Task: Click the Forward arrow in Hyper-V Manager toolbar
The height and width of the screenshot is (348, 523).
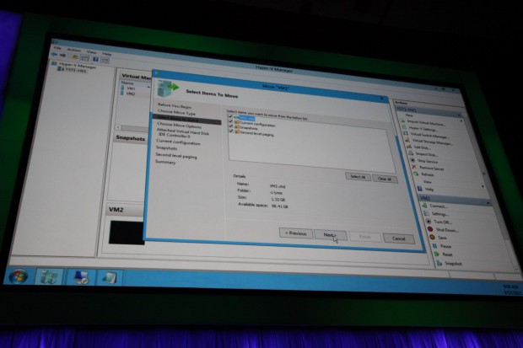Action: click(x=62, y=56)
